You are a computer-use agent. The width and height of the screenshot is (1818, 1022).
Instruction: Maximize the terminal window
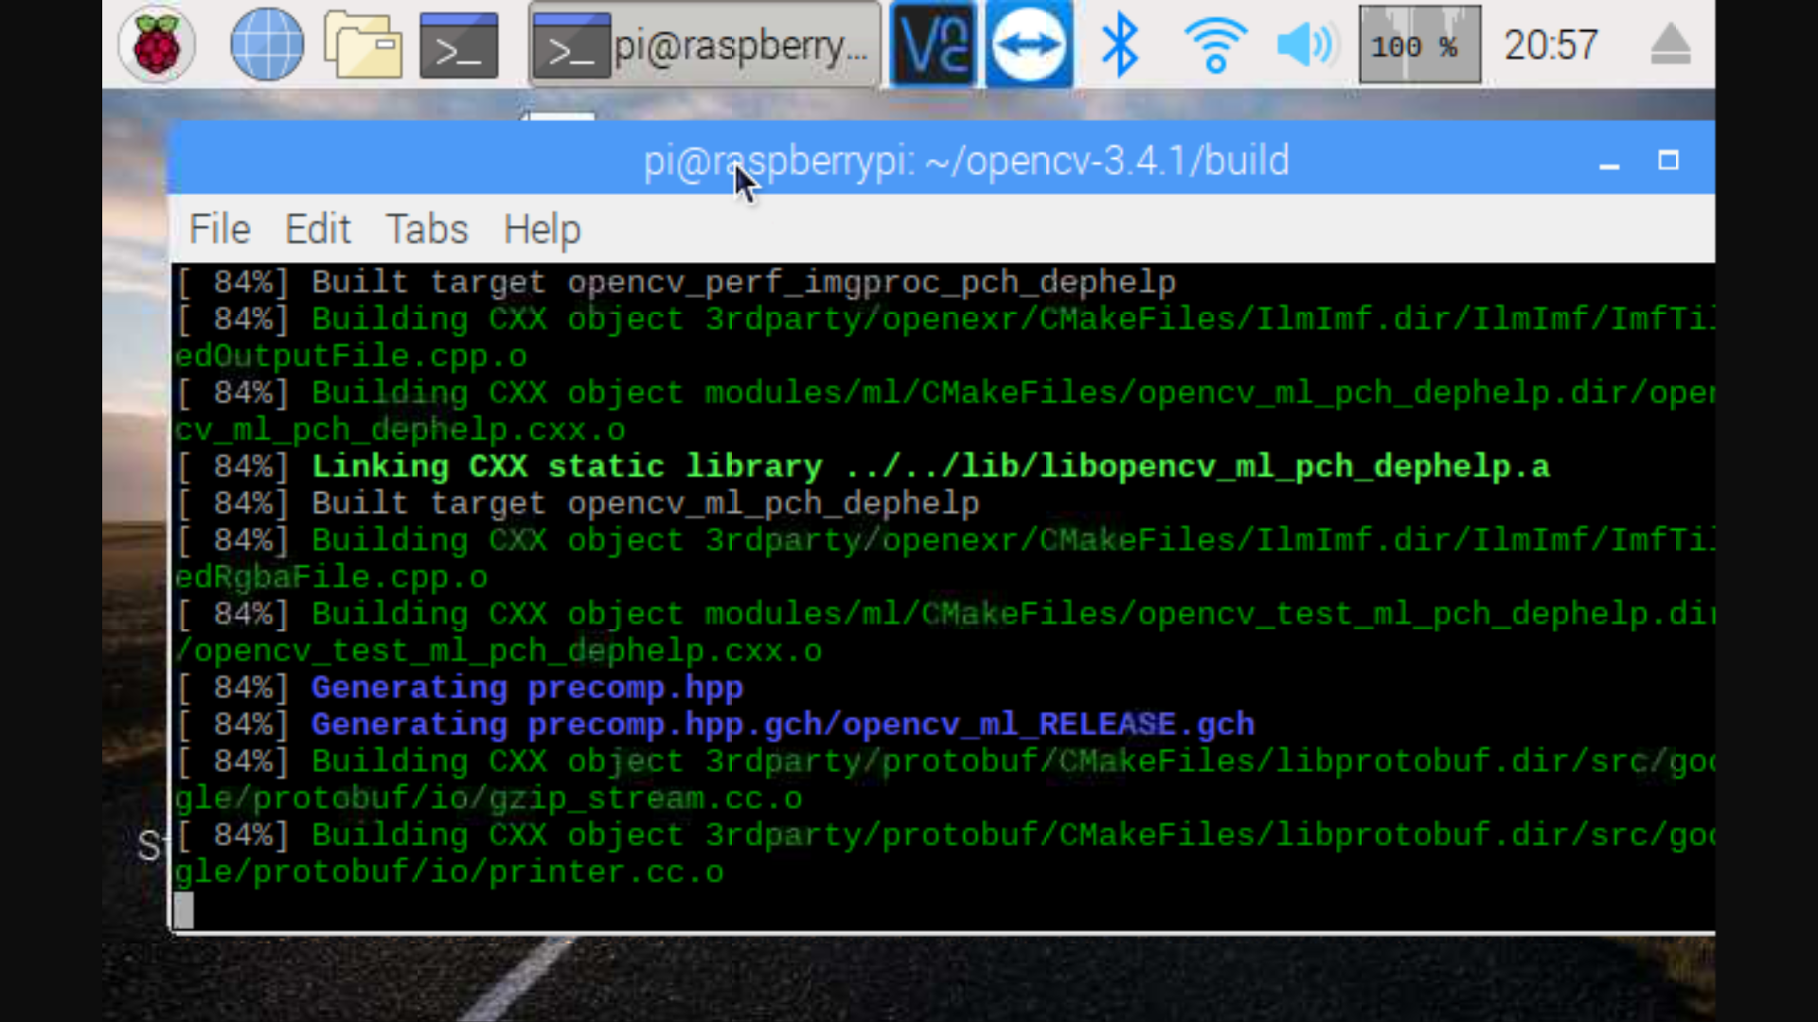click(x=1668, y=160)
